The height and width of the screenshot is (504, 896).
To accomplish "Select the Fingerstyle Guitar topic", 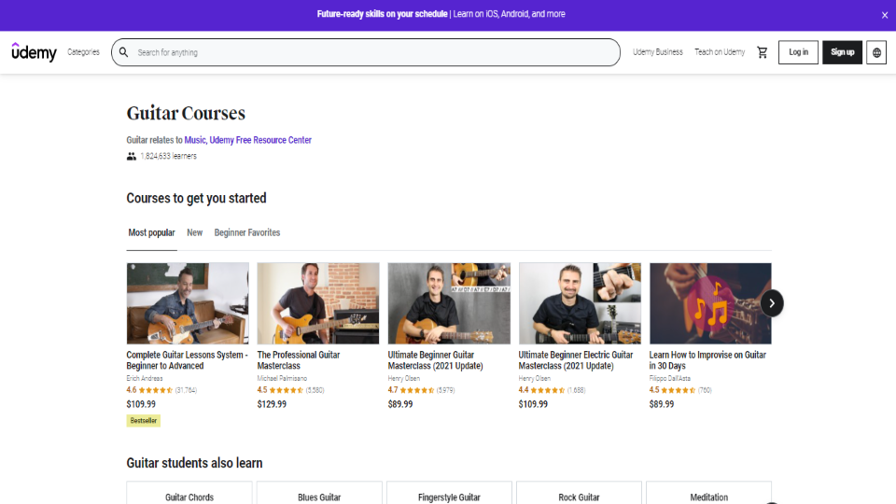I will point(449,493).
